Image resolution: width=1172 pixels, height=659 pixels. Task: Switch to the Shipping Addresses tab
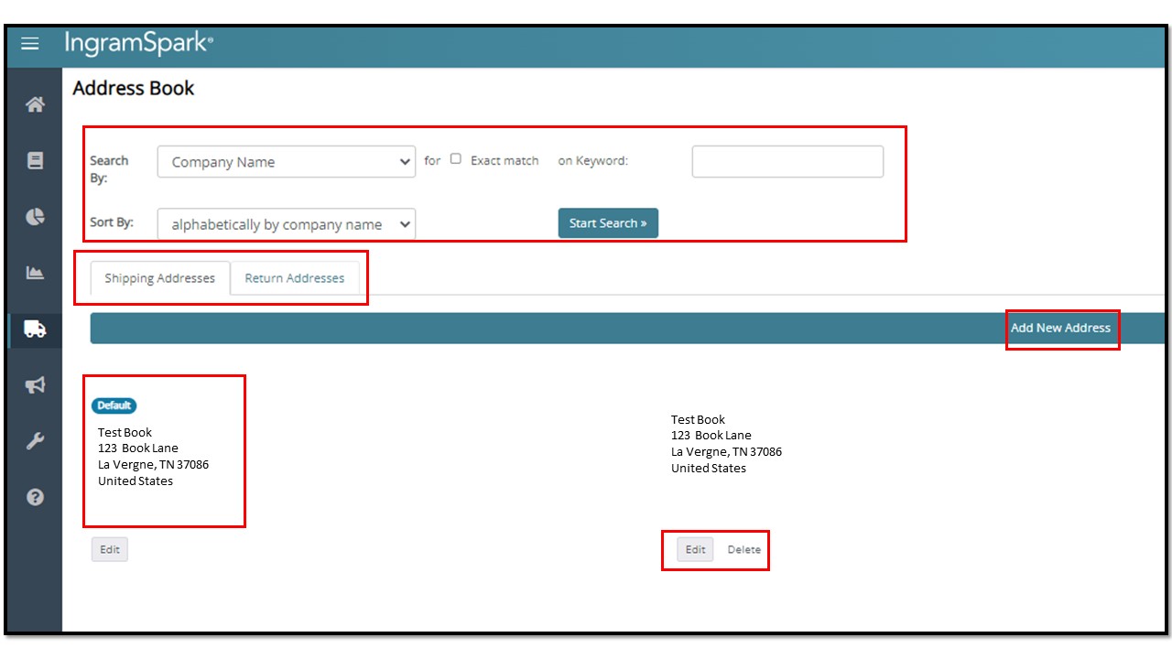[x=159, y=278]
